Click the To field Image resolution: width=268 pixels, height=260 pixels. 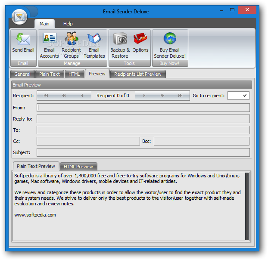(143, 130)
